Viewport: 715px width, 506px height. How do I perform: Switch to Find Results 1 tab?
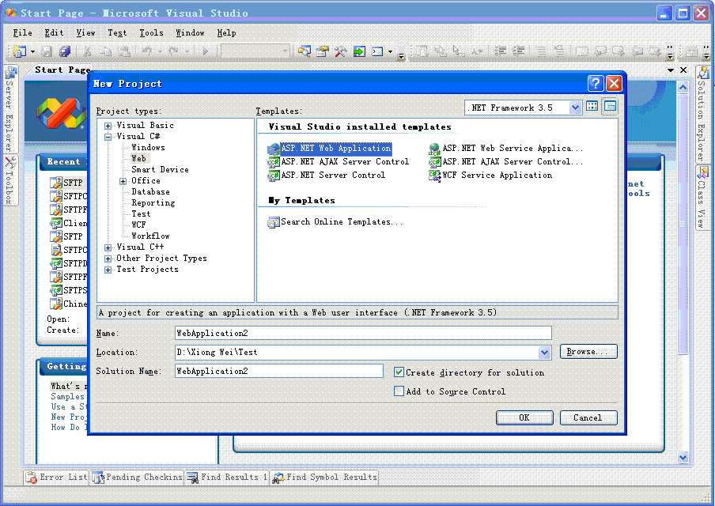tap(227, 478)
